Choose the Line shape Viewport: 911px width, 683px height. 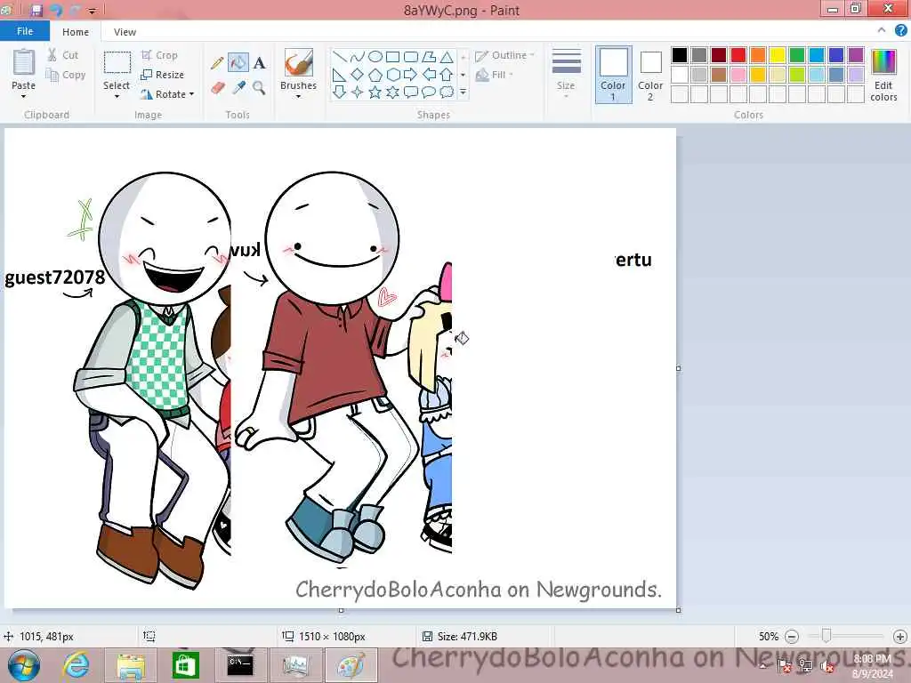(340, 57)
